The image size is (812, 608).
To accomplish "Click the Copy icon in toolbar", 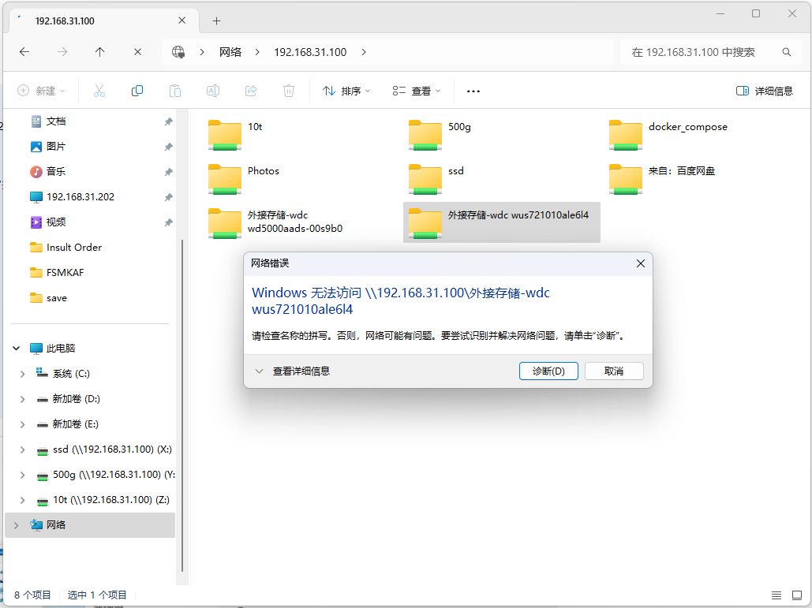I will click(137, 91).
